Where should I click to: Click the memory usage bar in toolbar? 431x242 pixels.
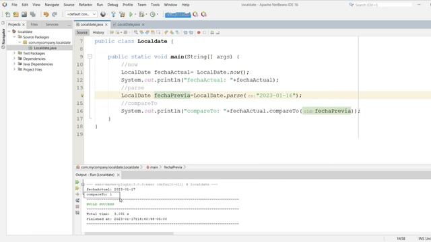(178, 15)
